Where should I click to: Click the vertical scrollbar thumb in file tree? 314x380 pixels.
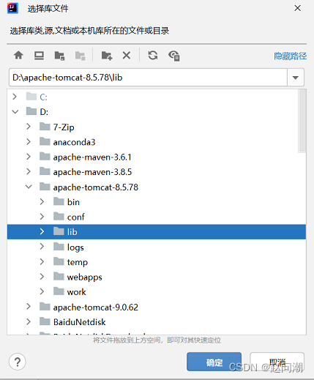coord(302,121)
